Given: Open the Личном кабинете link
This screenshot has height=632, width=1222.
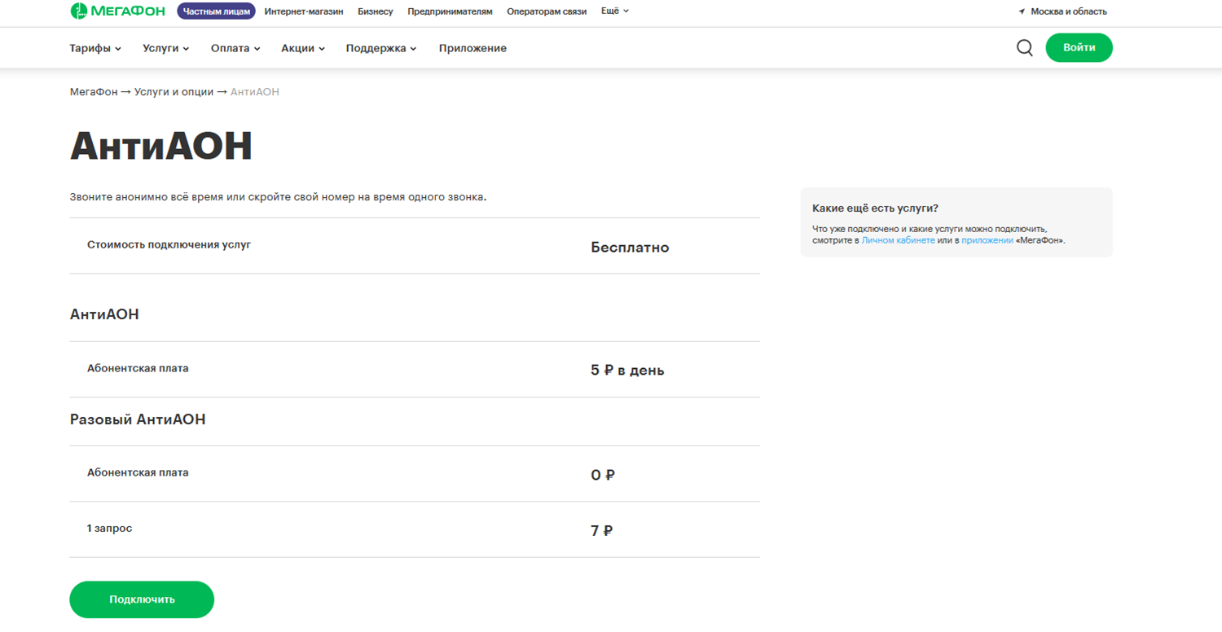Looking at the screenshot, I should [x=899, y=241].
